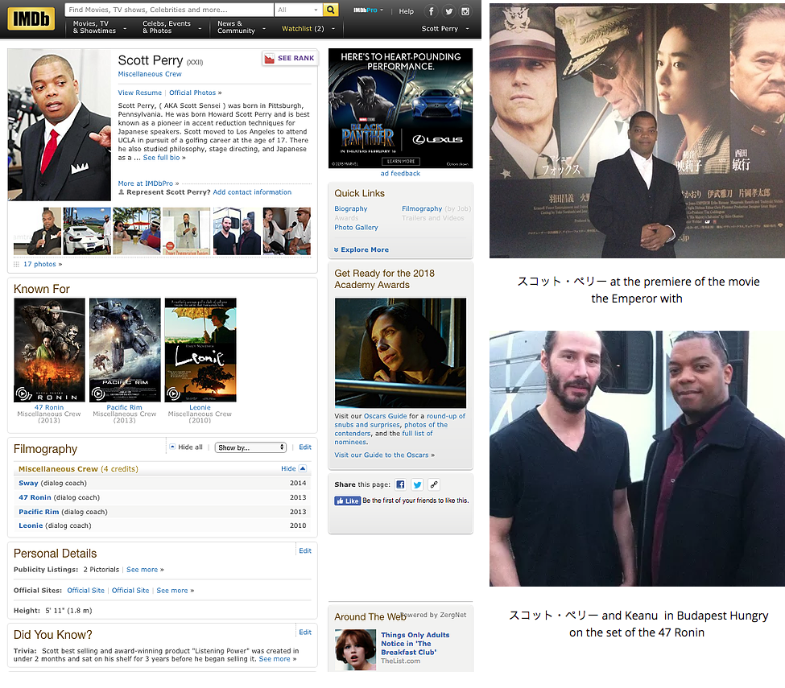Viewport: 785px width, 688px height.
Task: Expand News & Community menu
Action: click(241, 27)
